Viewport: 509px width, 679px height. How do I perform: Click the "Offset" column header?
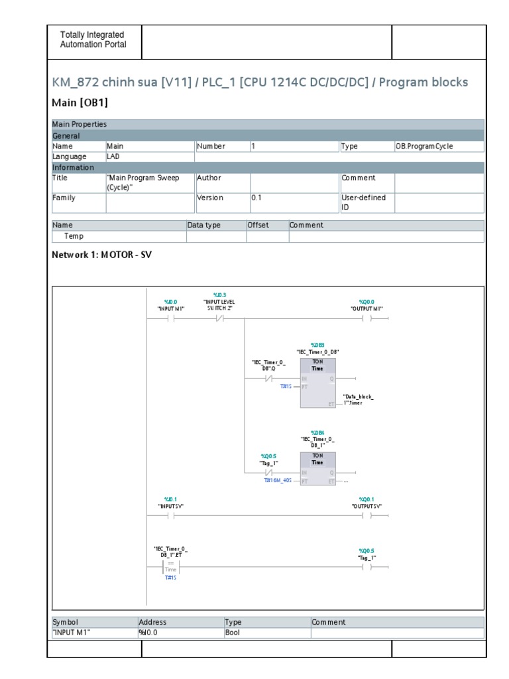(x=268, y=225)
